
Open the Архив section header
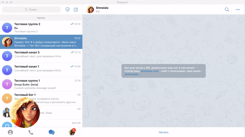coord(41,18)
